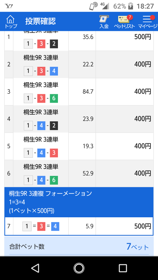Viewport: 158px width, 280px height.
Task: Tap the Android recent apps square
Action: (x=123, y=268)
